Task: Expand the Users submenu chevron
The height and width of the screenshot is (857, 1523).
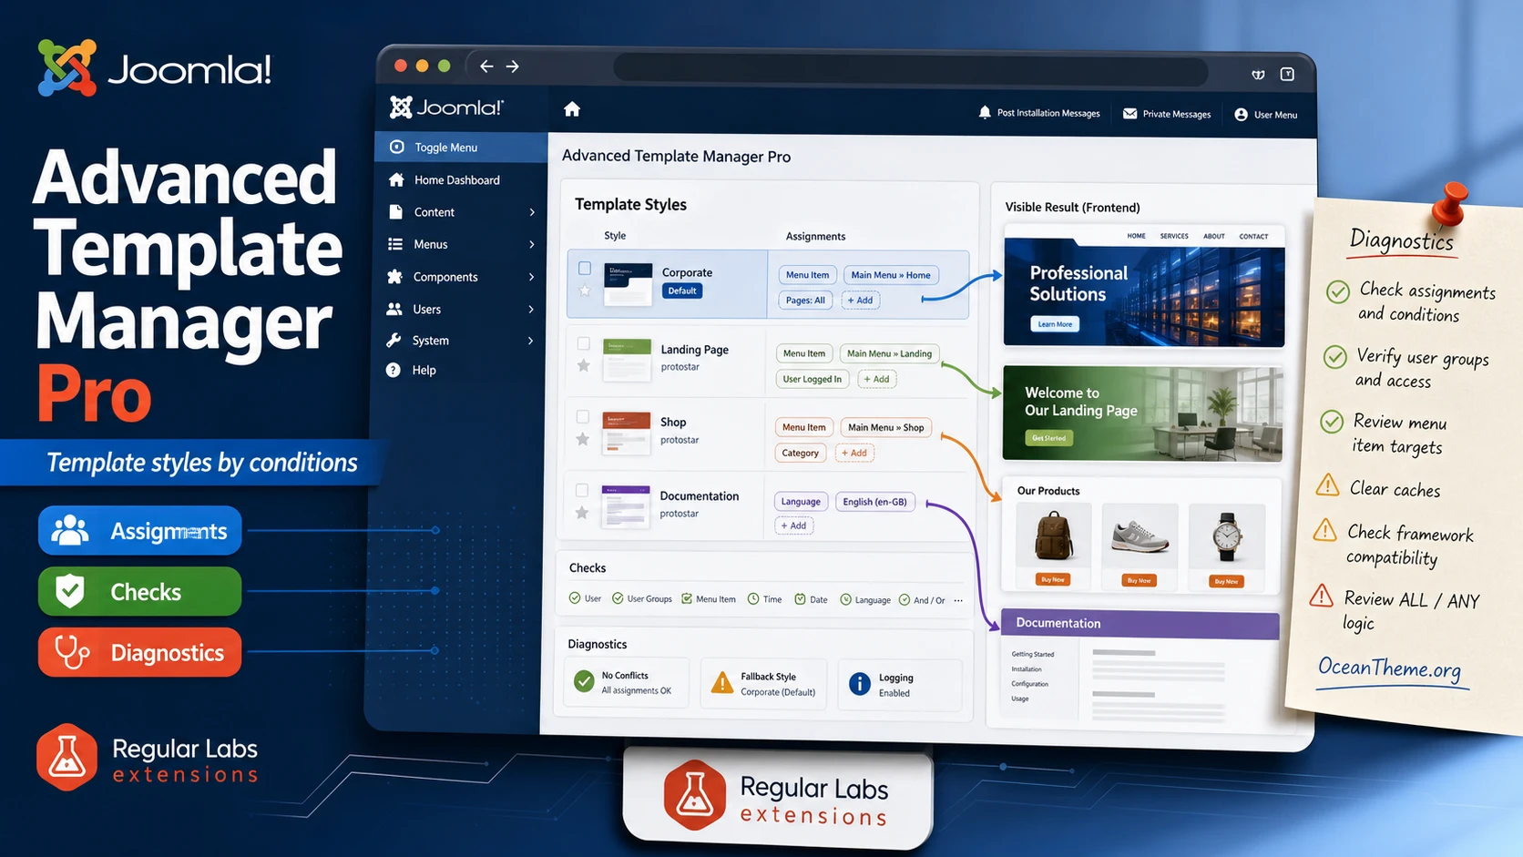Action: [x=532, y=310]
